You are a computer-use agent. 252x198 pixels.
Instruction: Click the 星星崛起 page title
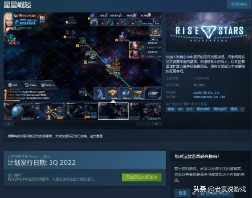tap(17, 4)
